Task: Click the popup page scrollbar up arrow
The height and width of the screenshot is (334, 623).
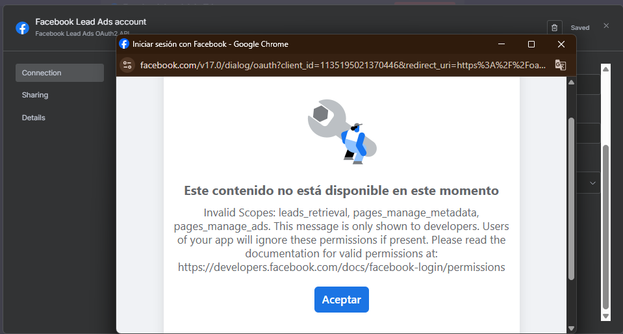Action: pos(571,83)
